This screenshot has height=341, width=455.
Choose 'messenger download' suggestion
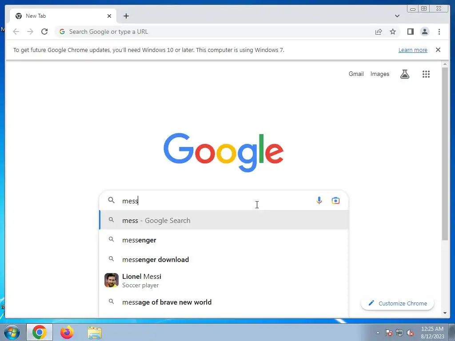pos(224,259)
